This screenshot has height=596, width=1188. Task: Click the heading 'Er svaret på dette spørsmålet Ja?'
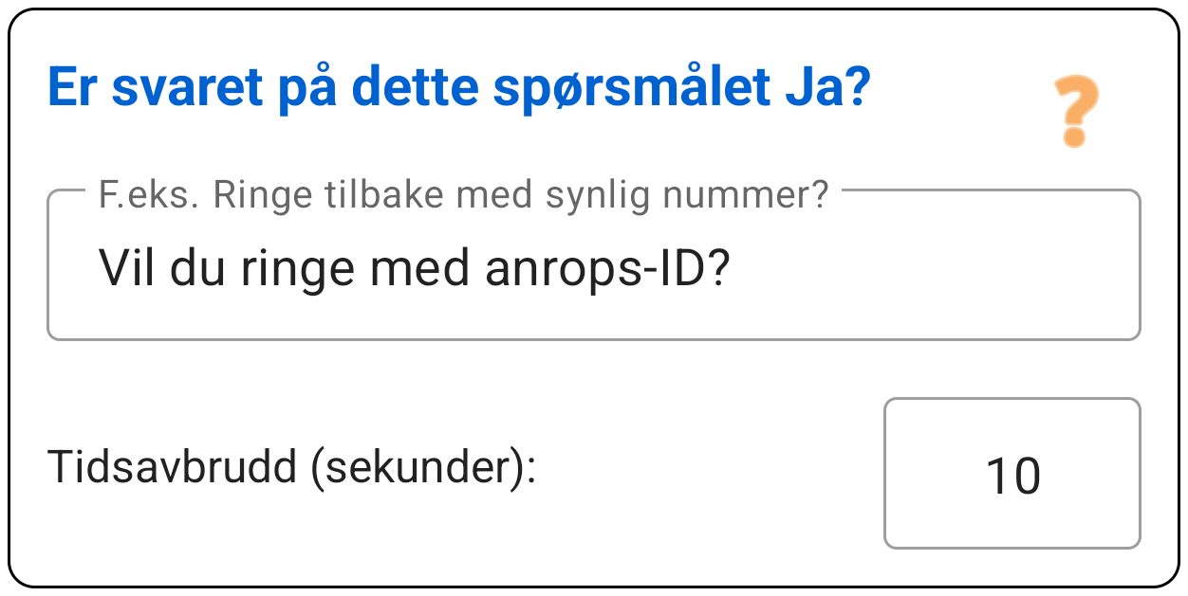click(459, 88)
